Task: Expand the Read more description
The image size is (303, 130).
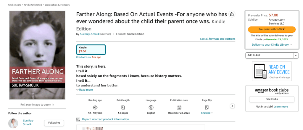Action: click(85, 90)
